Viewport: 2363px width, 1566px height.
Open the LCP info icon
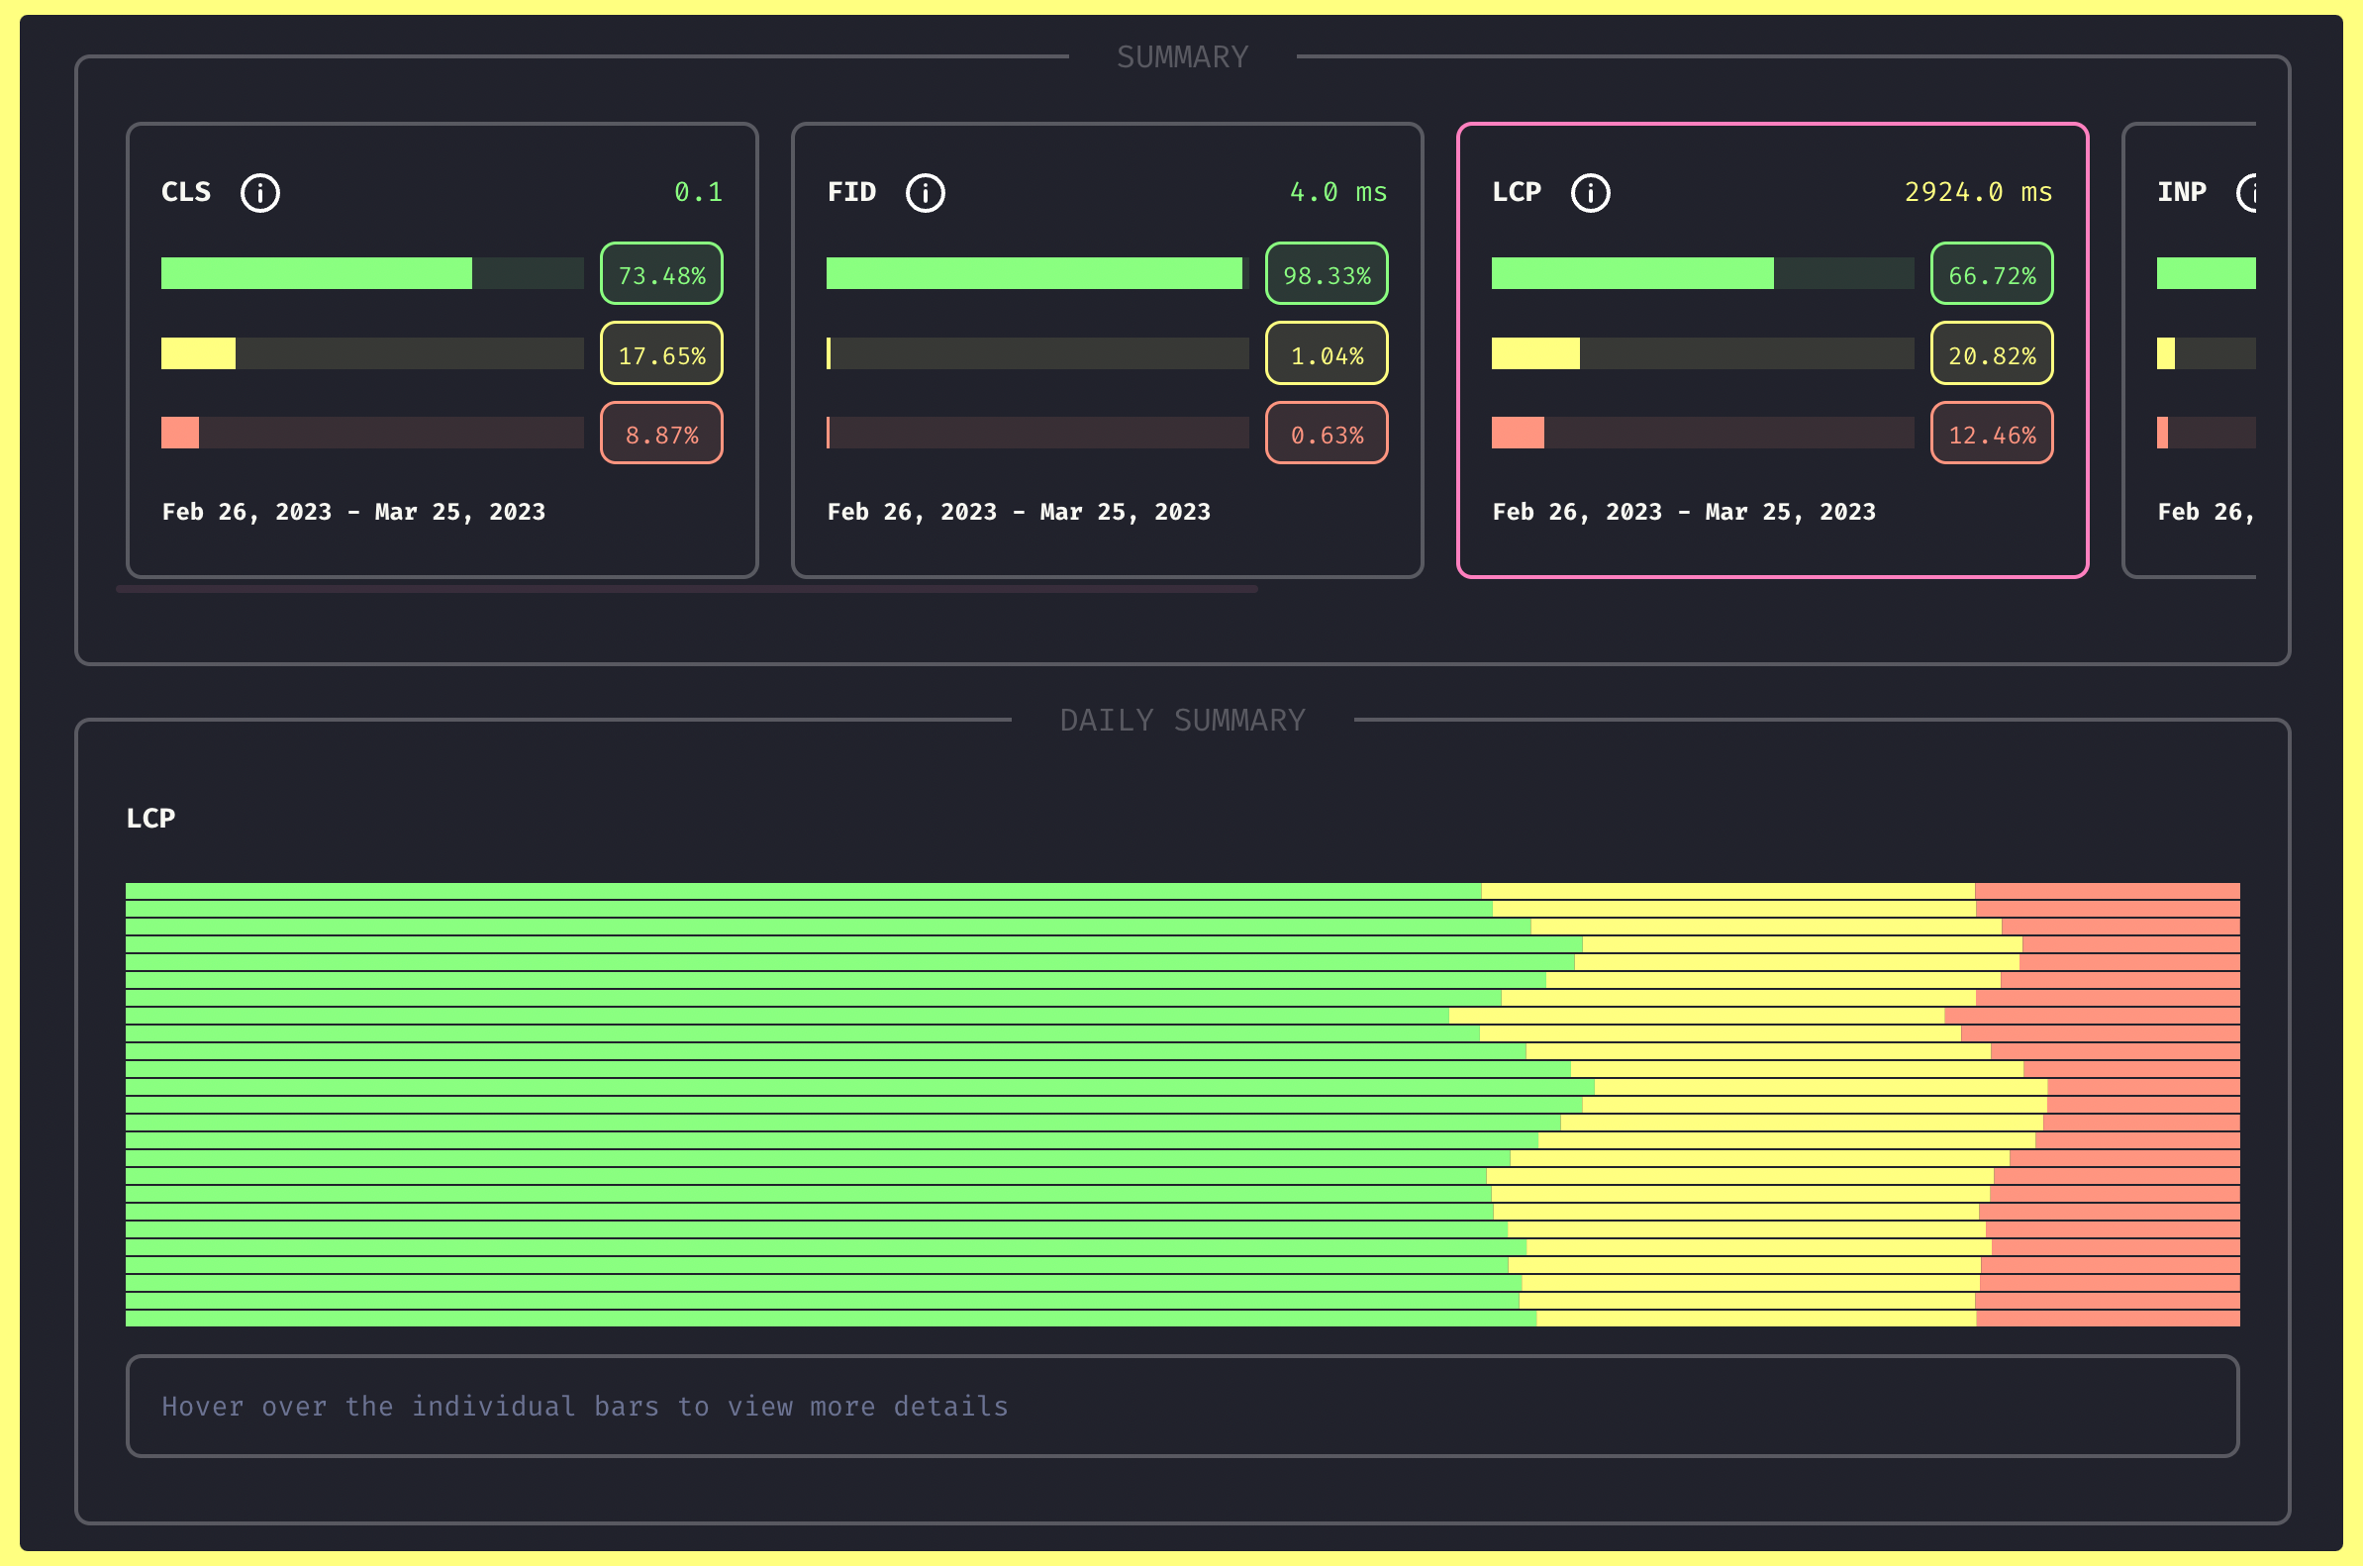click(x=1590, y=192)
